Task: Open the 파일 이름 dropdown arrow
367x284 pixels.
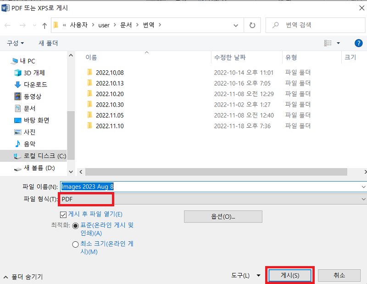Action: 363,187
